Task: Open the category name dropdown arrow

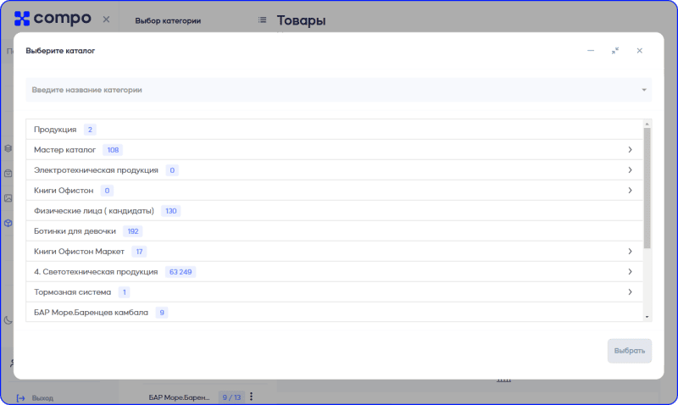Action: 644,90
